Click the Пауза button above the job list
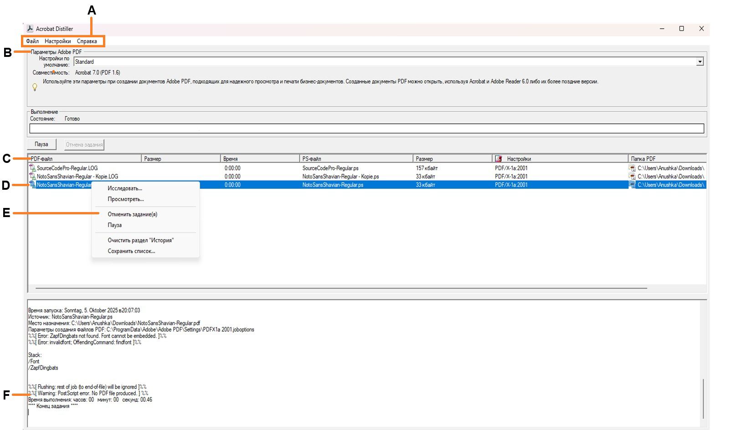 pos(41,144)
